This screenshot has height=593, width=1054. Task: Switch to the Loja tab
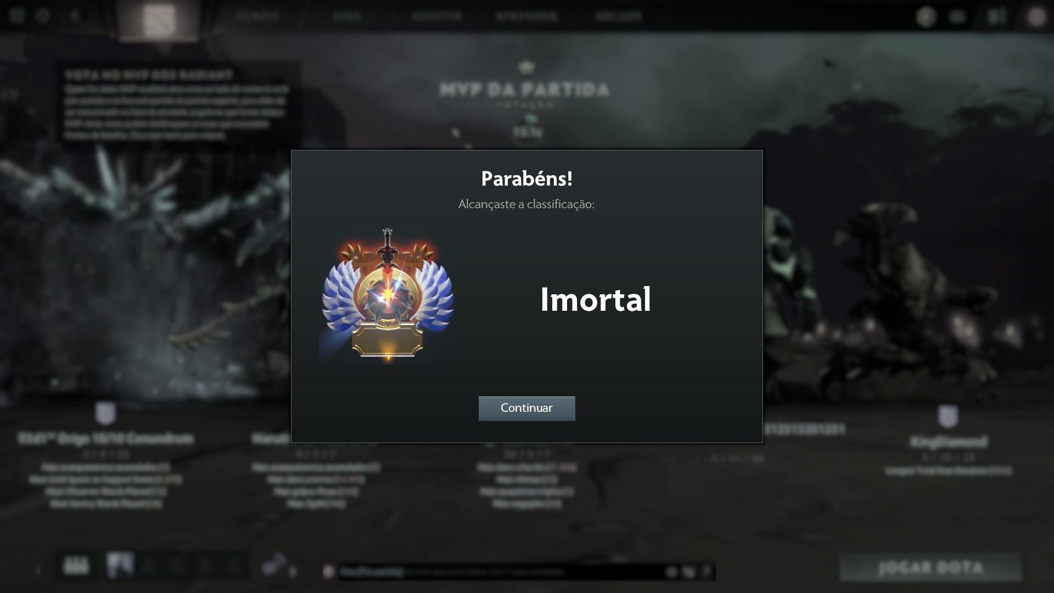[347, 16]
